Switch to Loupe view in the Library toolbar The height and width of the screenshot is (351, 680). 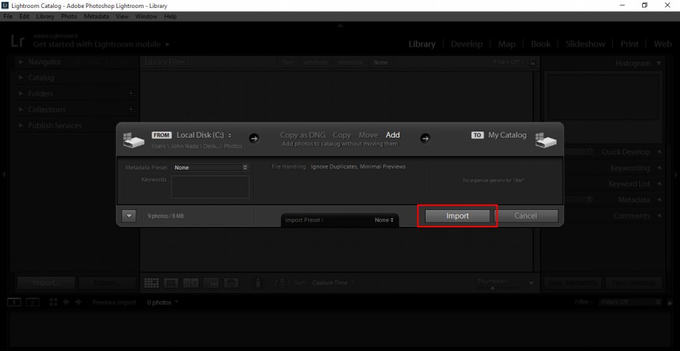[x=171, y=283]
